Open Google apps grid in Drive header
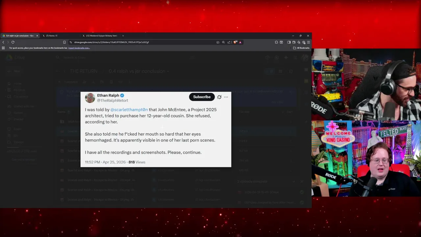Image resolution: width=421 pixels, height=237 pixels. pyautogui.click(x=295, y=57)
